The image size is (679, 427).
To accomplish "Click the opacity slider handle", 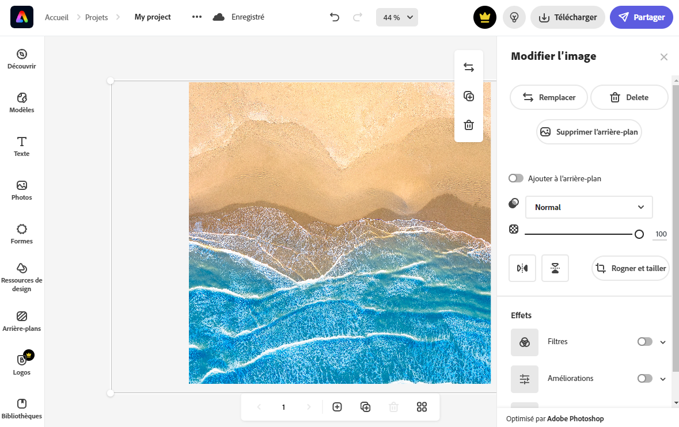I will click(639, 234).
